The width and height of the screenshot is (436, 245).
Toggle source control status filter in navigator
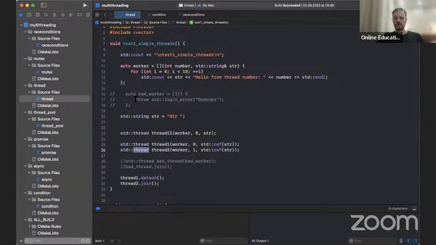click(88, 241)
